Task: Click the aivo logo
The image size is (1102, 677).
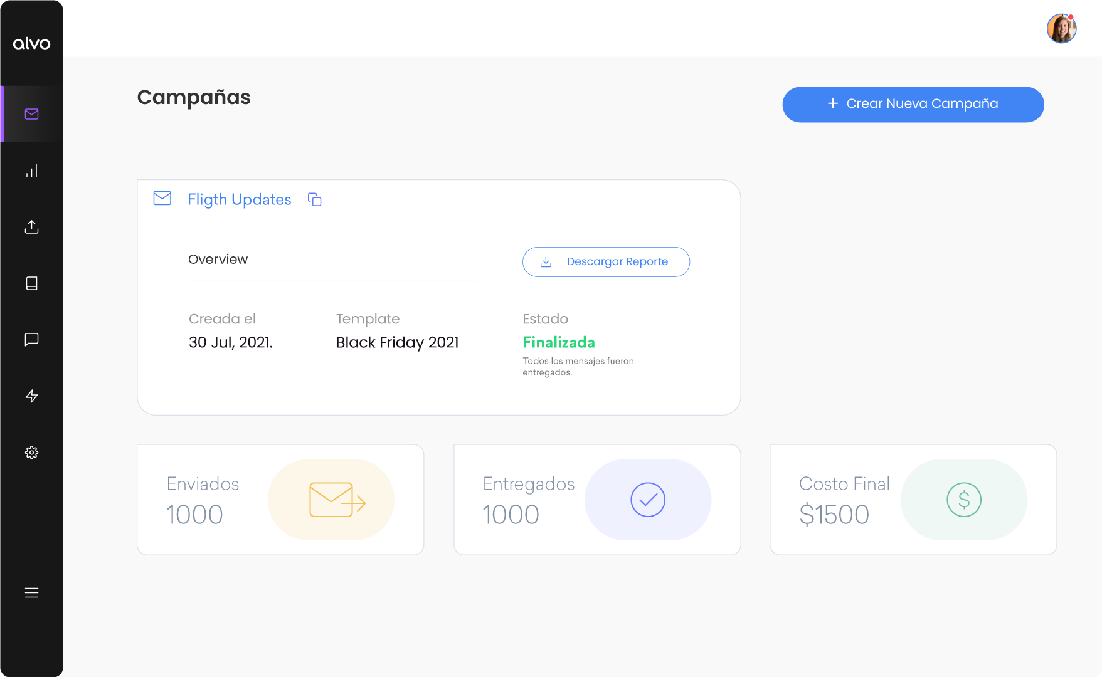Action: click(x=31, y=43)
